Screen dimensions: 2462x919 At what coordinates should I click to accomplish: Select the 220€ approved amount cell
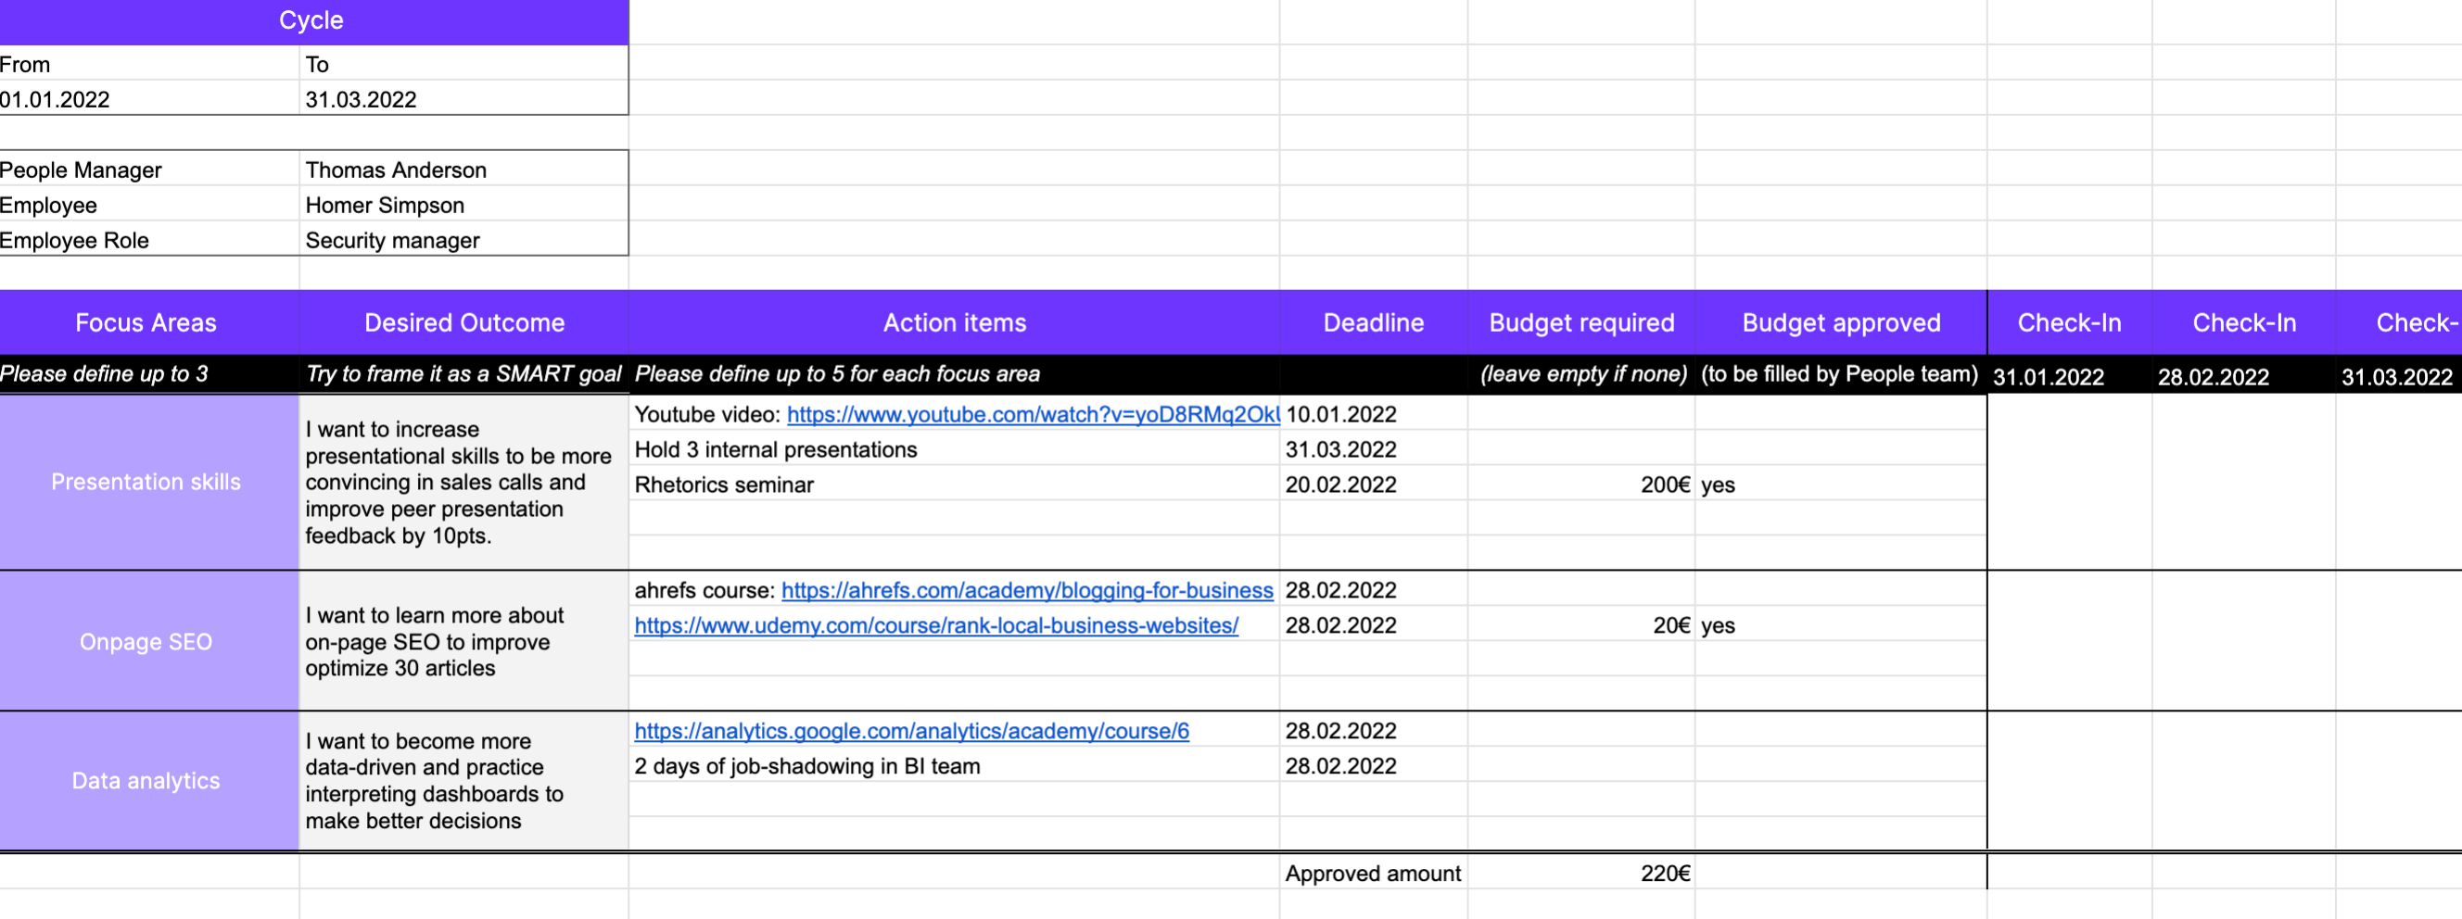click(1664, 872)
